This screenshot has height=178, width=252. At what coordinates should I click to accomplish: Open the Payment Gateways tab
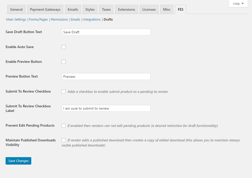[45, 9]
